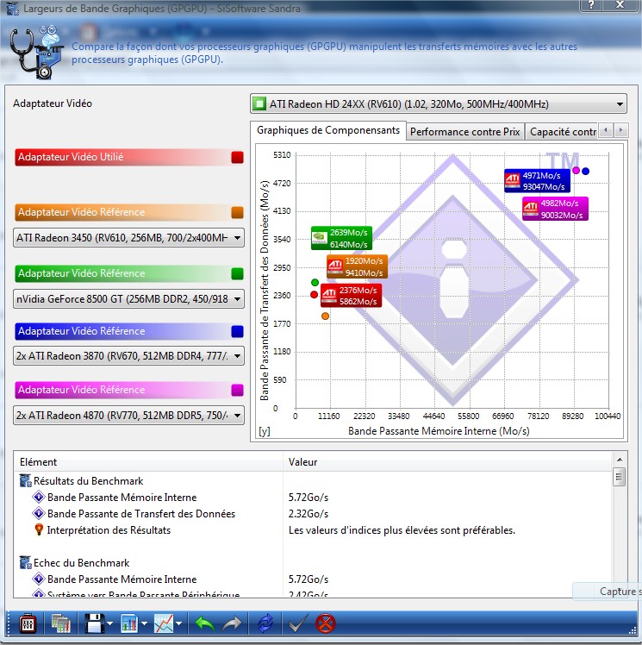
Task: Click the Valeur column header
Action: (447, 462)
